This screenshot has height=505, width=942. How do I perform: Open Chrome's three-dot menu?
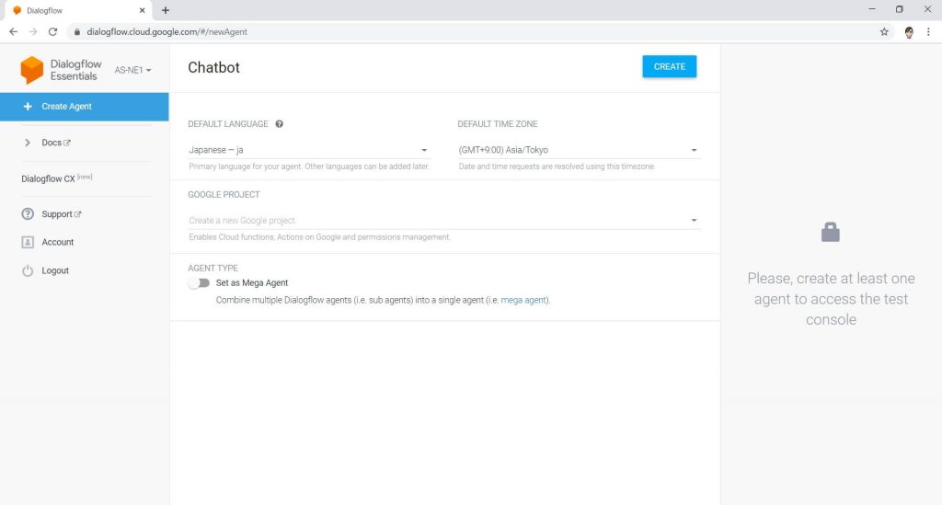pyautogui.click(x=929, y=32)
